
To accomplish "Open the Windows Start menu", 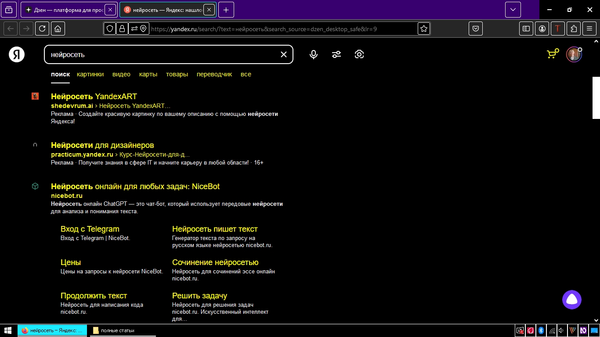I will [x=7, y=330].
